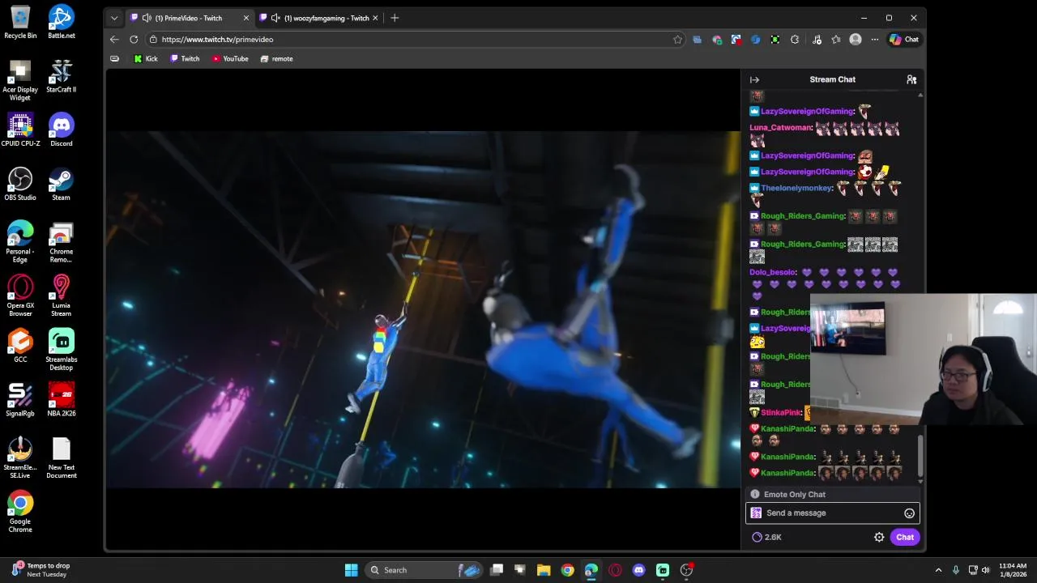The image size is (1037, 583).
Task: Click the chat scrollbar thumb
Action: pyautogui.click(x=920, y=455)
